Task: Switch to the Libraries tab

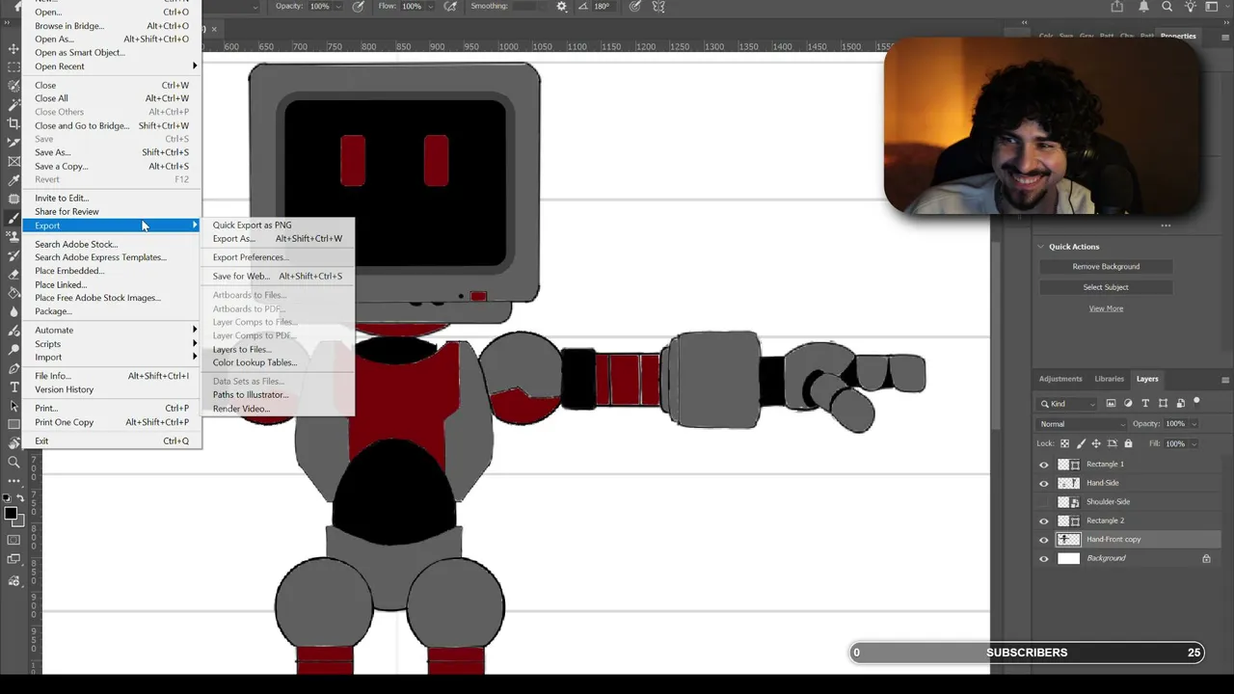Action: tap(1109, 379)
